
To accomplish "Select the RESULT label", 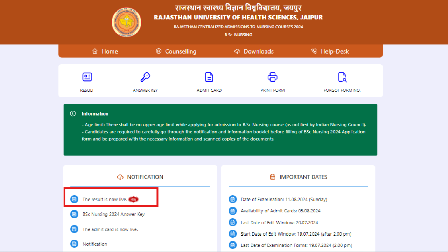I will pyautogui.click(x=87, y=90).
